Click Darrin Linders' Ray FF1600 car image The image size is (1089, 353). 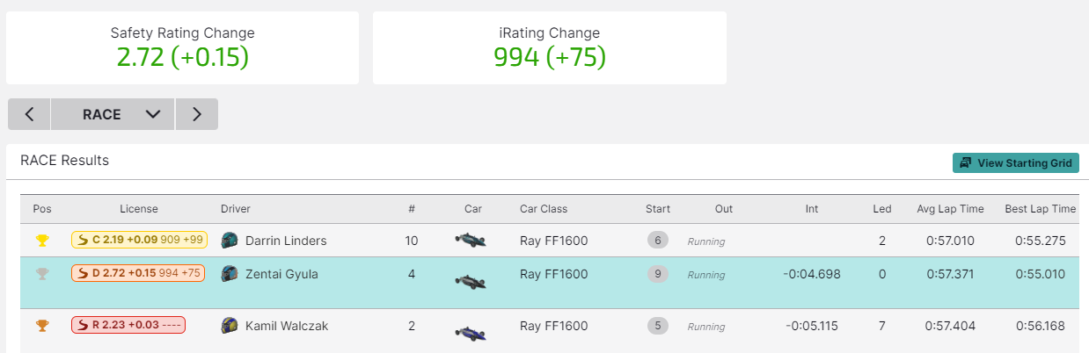pyautogui.click(x=471, y=241)
